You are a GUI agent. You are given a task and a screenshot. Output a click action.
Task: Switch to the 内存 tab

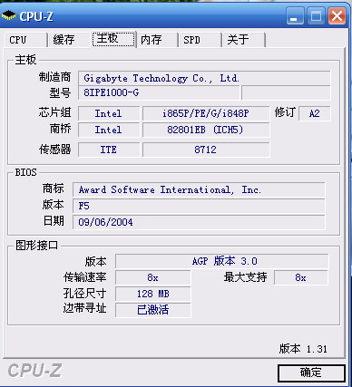coord(157,40)
